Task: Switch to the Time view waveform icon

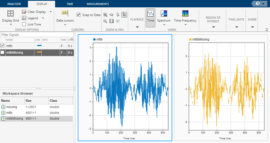Action: coord(151,13)
